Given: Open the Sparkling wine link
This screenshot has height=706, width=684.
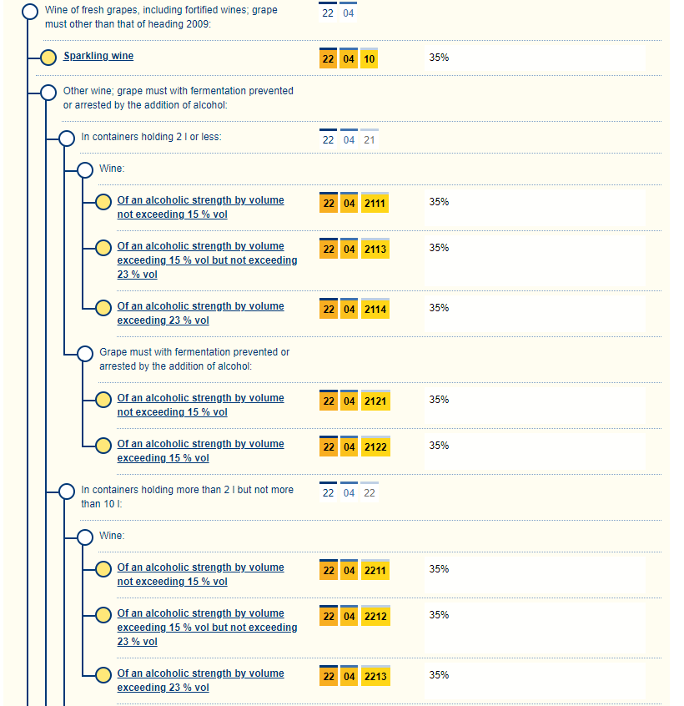Looking at the screenshot, I should coord(98,56).
